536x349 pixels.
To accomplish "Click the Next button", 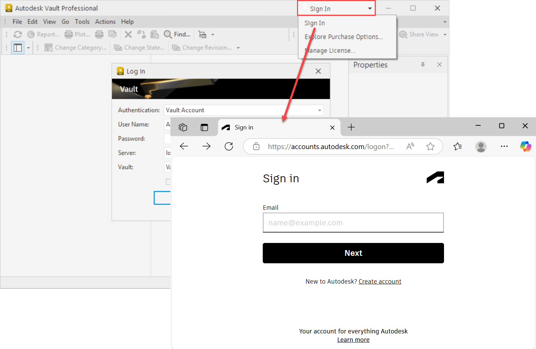I will 353,253.
